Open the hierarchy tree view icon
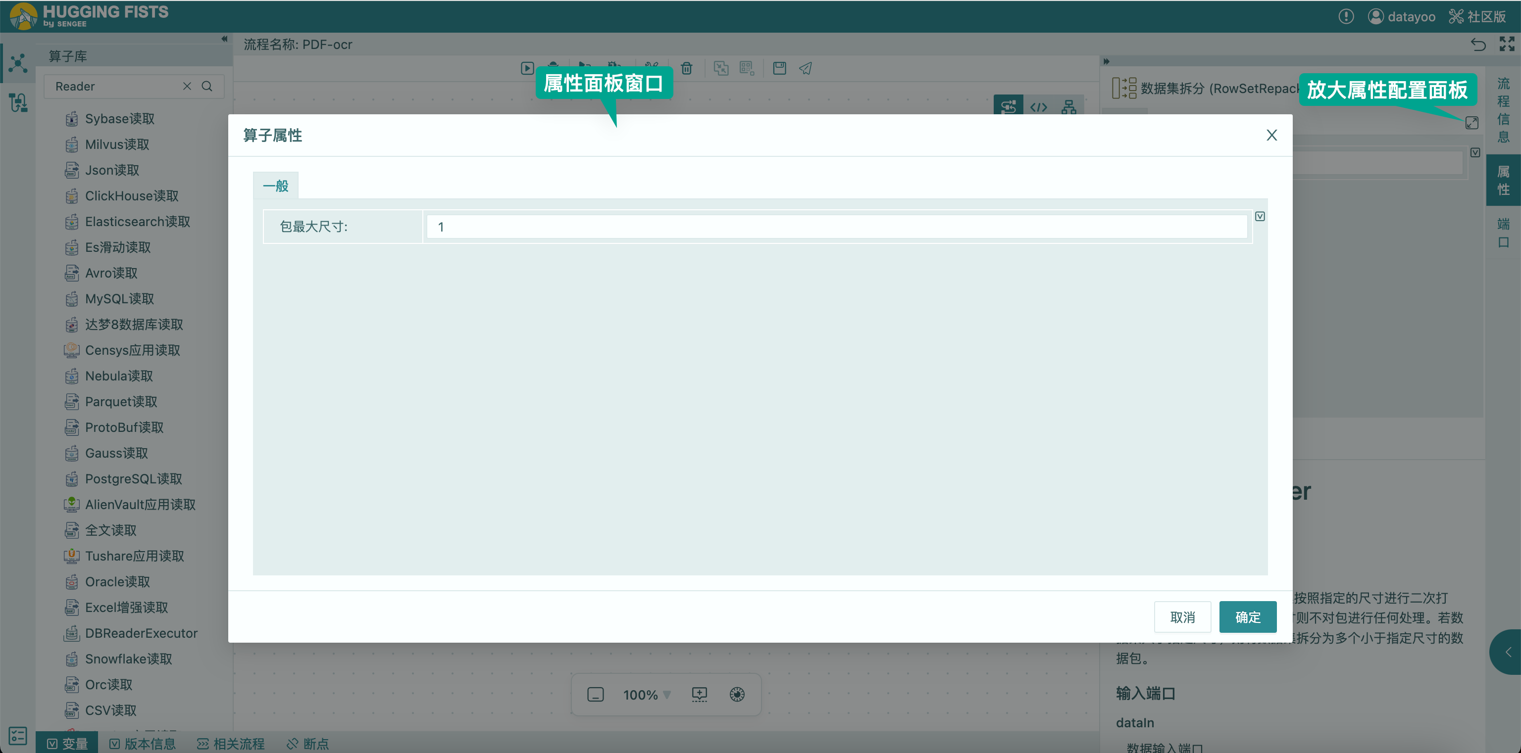 (x=1068, y=107)
